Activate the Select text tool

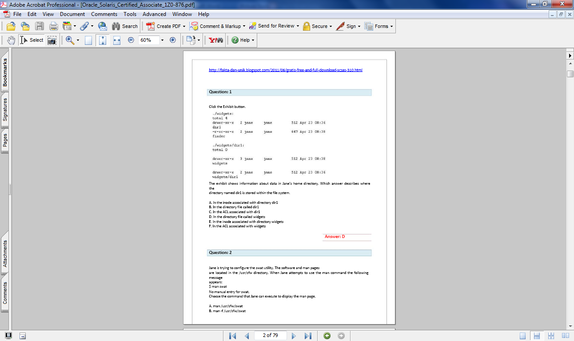31,40
